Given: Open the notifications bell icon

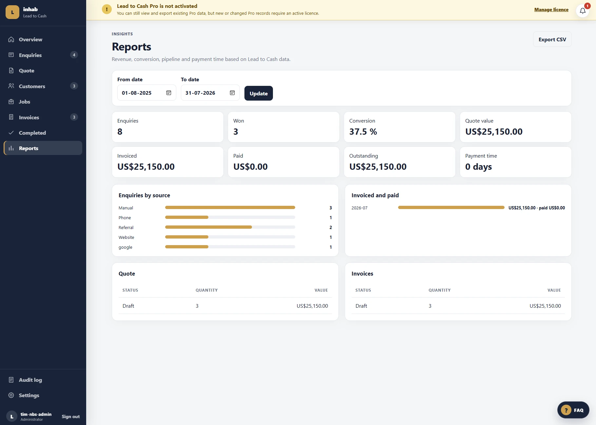Looking at the screenshot, I should [x=583, y=10].
